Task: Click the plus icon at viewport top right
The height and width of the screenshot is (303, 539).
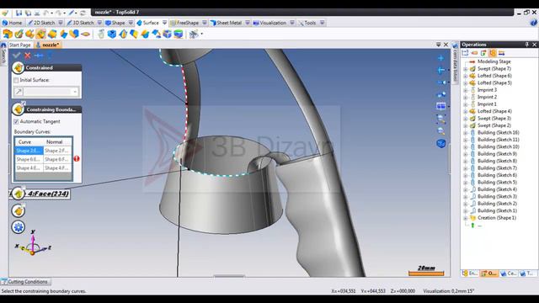Action: click(x=440, y=58)
